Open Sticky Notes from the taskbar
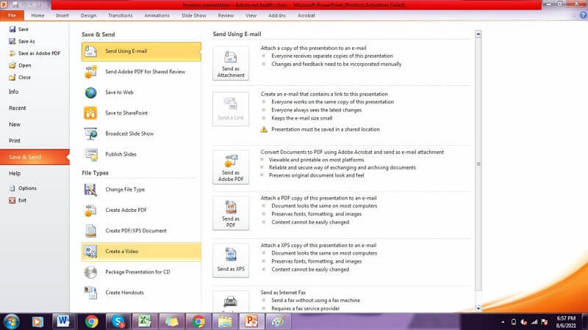The image size is (588, 330). (171, 321)
